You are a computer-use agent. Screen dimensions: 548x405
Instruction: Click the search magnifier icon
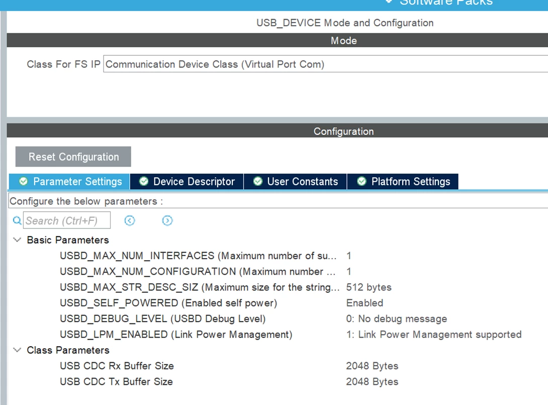coord(17,221)
